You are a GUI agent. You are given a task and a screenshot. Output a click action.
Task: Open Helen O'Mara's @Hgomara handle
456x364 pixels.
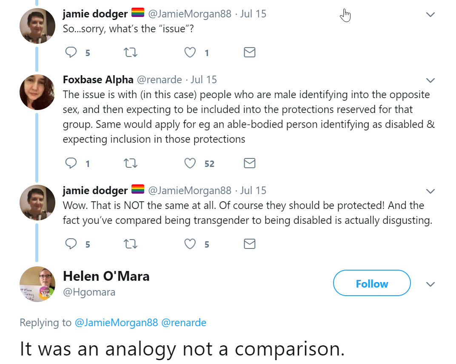[x=89, y=292]
